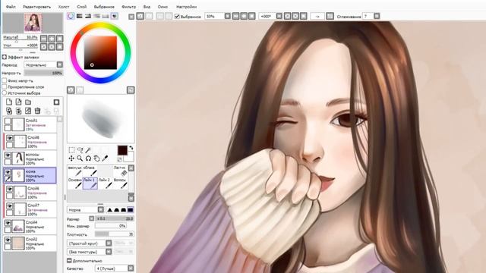The image size is (486, 273).
Task: Show the hidden Слой1 layer
Action: [8, 121]
